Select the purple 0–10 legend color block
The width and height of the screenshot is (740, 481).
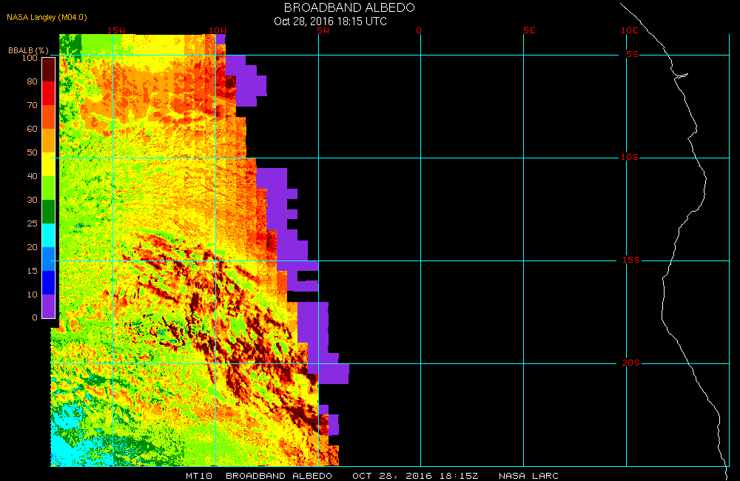pos(48,306)
